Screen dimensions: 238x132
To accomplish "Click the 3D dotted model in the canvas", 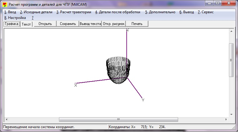I will (118, 70).
